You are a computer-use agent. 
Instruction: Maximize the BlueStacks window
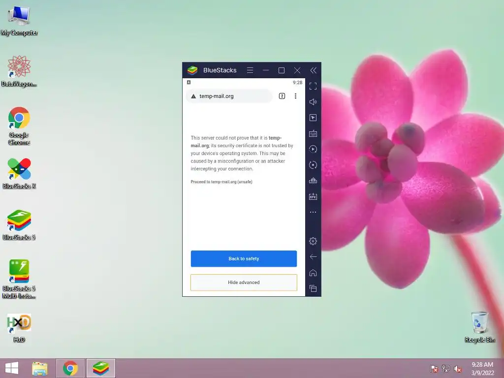pyautogui.click(x=281, y=70)
